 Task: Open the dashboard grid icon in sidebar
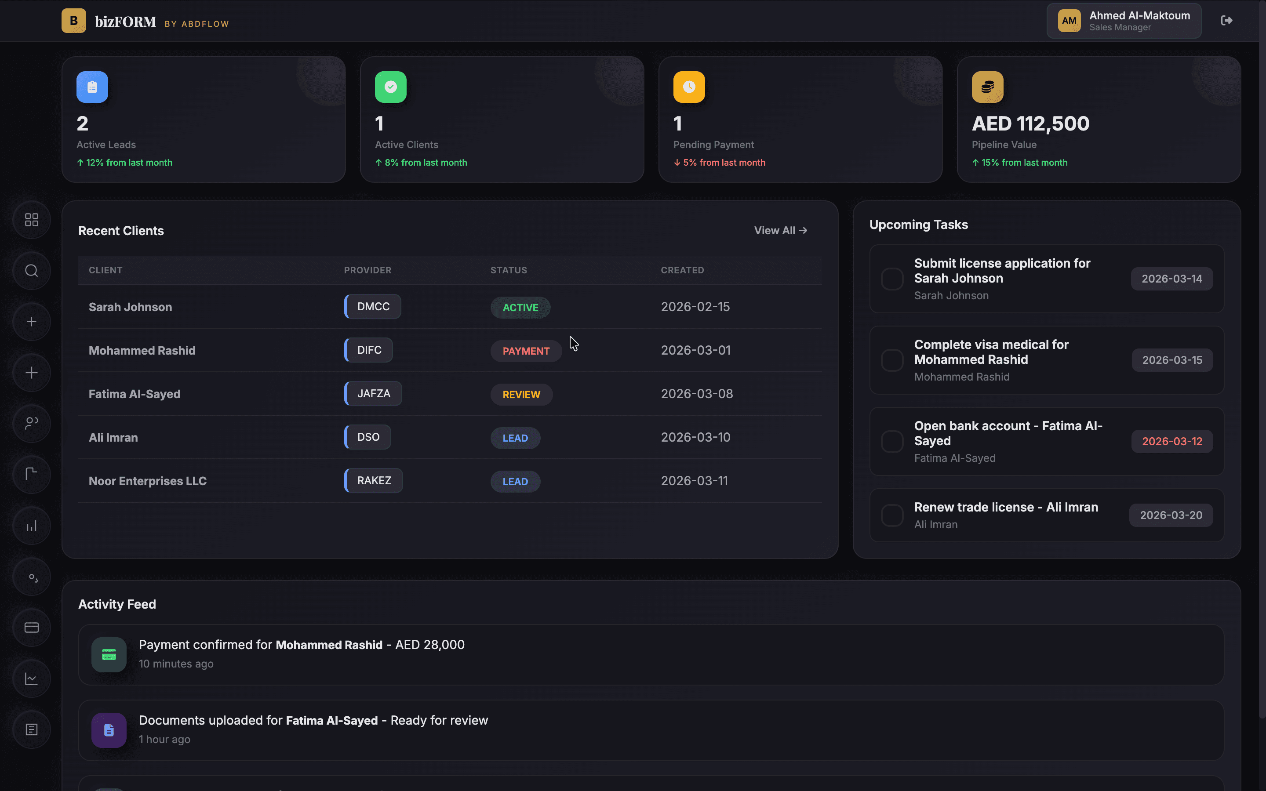tap(31, 220)
